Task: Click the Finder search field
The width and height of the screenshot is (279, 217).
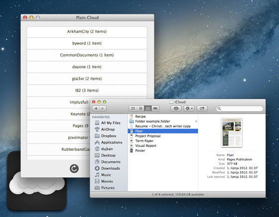Action: (240, 108)
